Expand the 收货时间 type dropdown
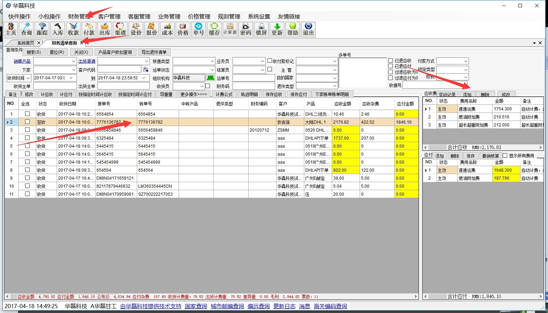This screenshot has width=548, height=313. pyautogui.click(x=28, y=78)
